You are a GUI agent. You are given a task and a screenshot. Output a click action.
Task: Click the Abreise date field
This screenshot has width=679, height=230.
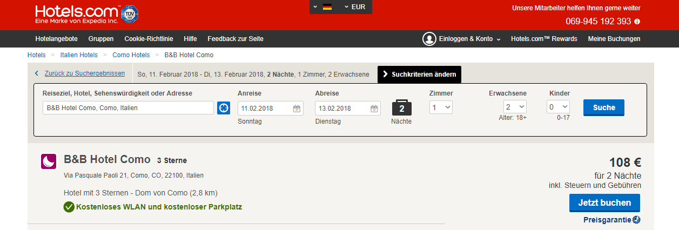pos(348,108)
